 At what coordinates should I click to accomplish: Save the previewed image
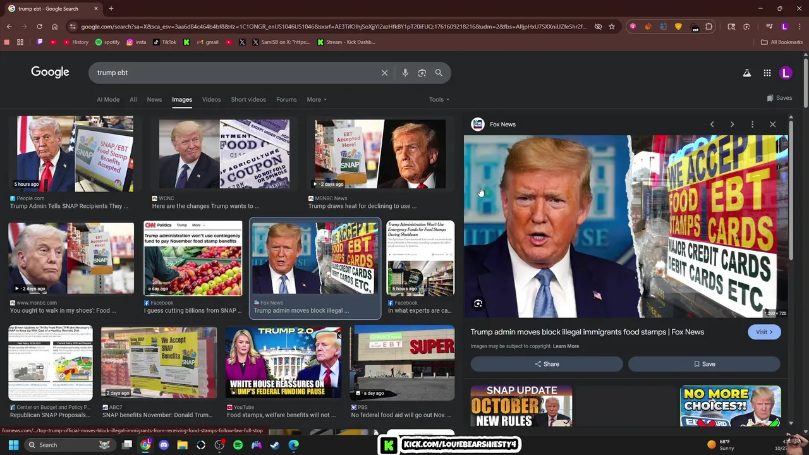[x=704, y=364]
